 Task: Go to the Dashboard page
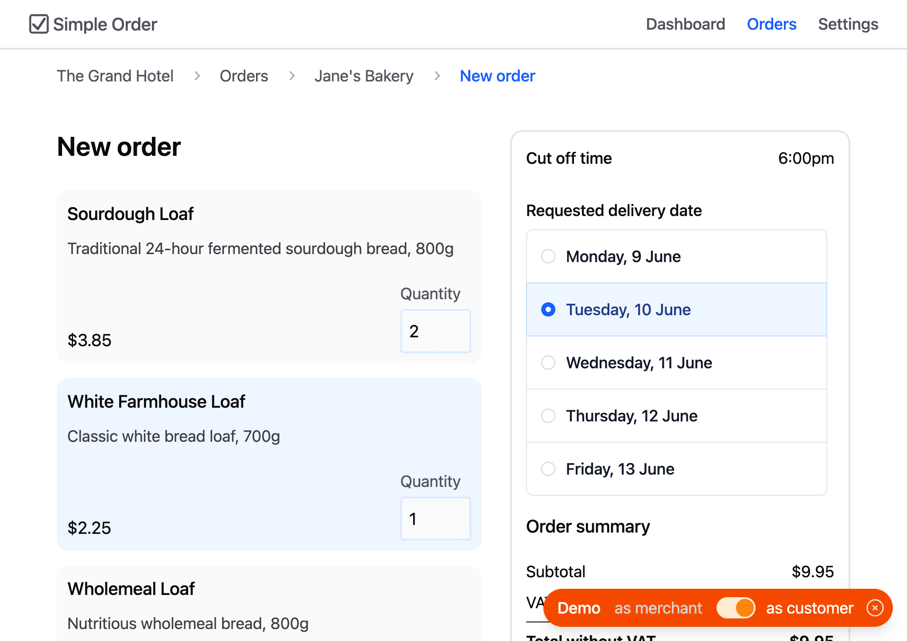686,24
